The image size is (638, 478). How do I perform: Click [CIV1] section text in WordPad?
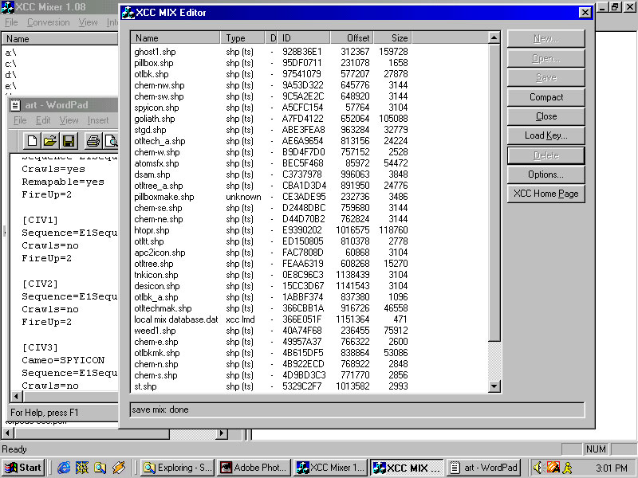40,221
